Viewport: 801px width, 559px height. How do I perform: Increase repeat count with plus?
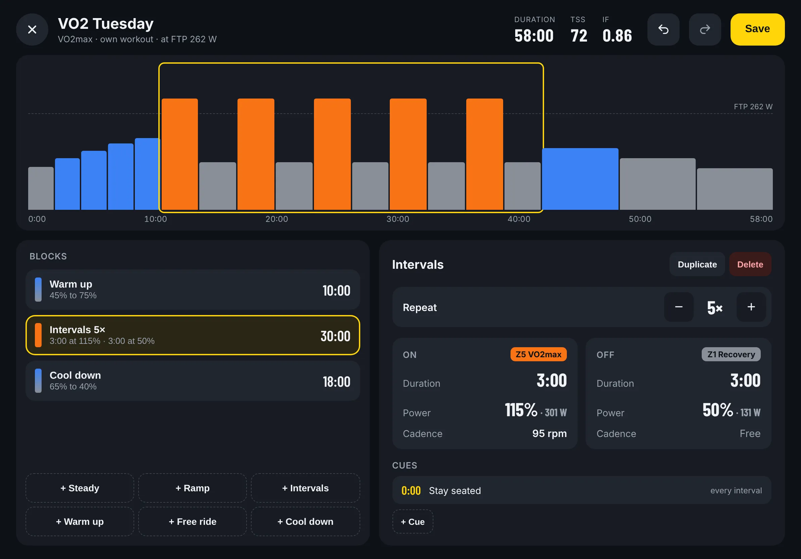click(751, 307)
